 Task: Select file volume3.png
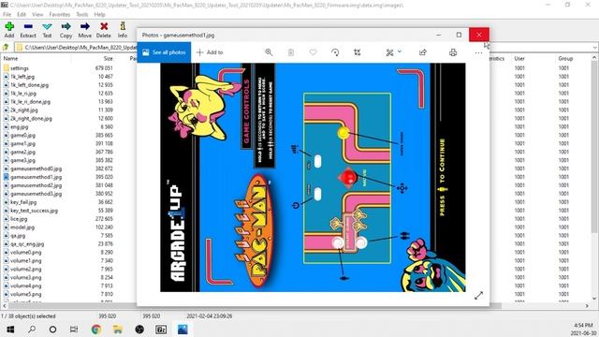pos(25,277)
